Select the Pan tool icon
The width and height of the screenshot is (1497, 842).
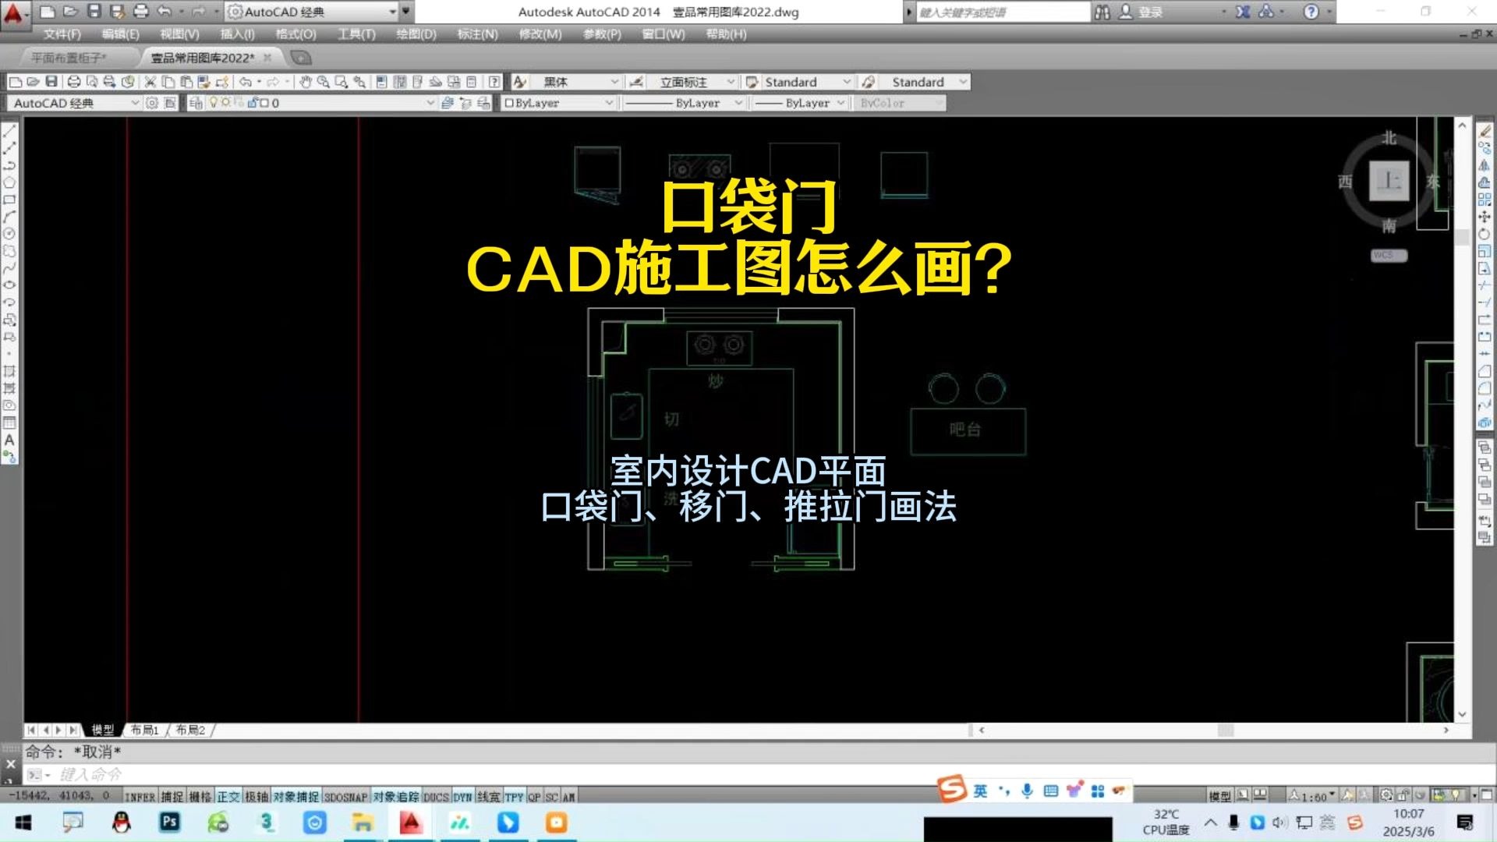(x=305, y=81)
